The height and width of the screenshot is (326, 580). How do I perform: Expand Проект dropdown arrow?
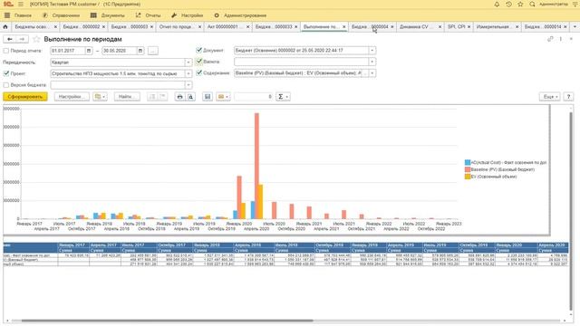(x=188, y=73)
